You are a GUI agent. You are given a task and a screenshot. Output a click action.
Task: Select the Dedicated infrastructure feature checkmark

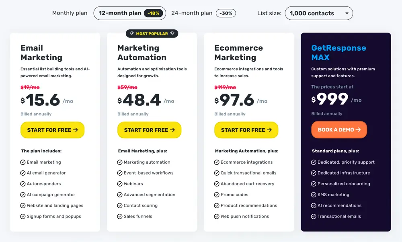coord(313,173)
